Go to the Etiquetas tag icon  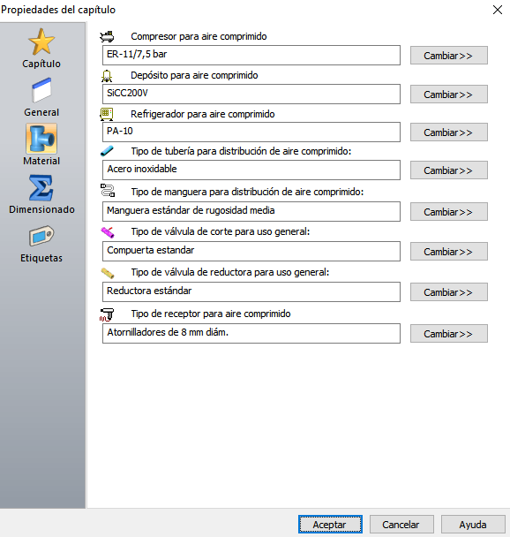point(41,236)
